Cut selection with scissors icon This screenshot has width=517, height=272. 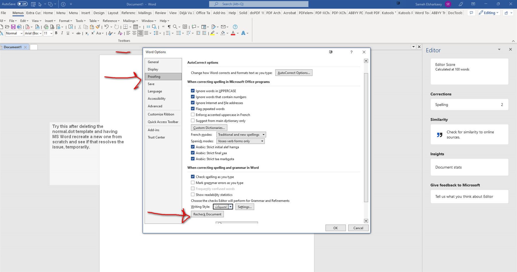tap(80, 27)
